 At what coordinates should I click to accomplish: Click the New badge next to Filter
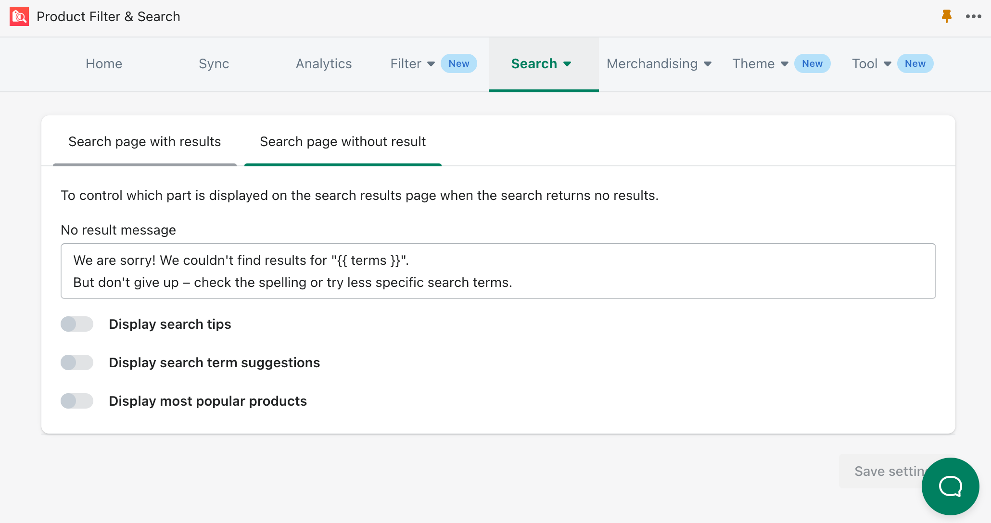[458, 63]
